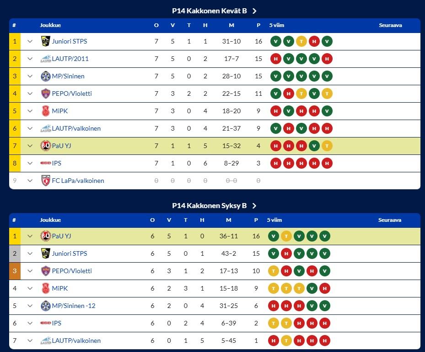Screen dimensions: 425x352
Task: Click PEPO/Violetti purple crest in Kevät table
Action: (45, 93)
